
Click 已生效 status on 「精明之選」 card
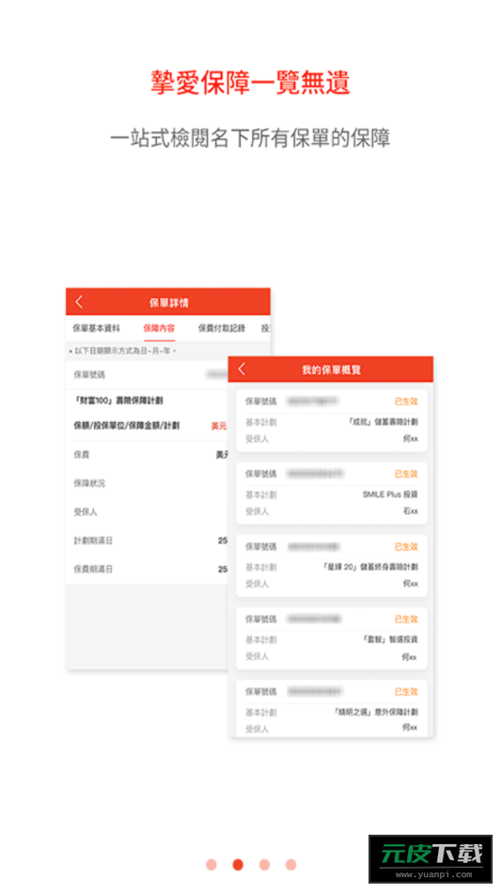coord(406,692)
